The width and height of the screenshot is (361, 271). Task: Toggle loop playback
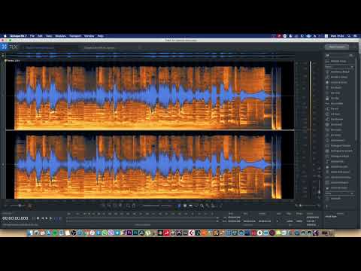(x=56, y=218)
